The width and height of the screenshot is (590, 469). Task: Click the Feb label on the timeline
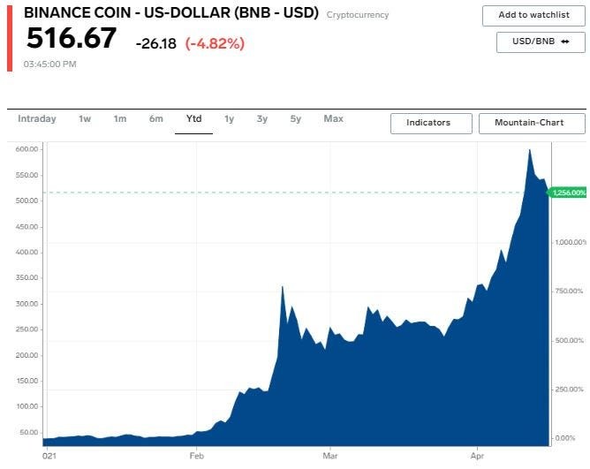coord(196,456)
